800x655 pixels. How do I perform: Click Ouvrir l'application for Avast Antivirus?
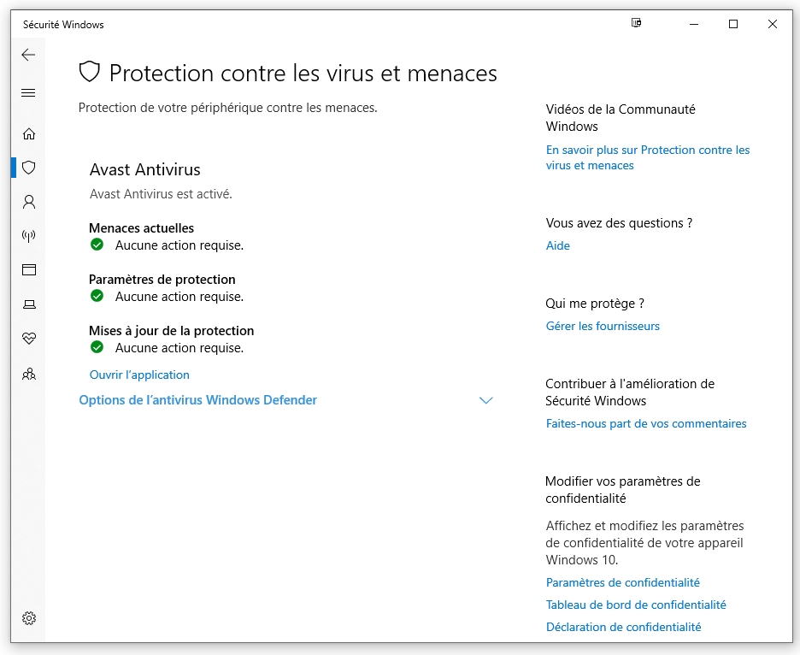139,375
